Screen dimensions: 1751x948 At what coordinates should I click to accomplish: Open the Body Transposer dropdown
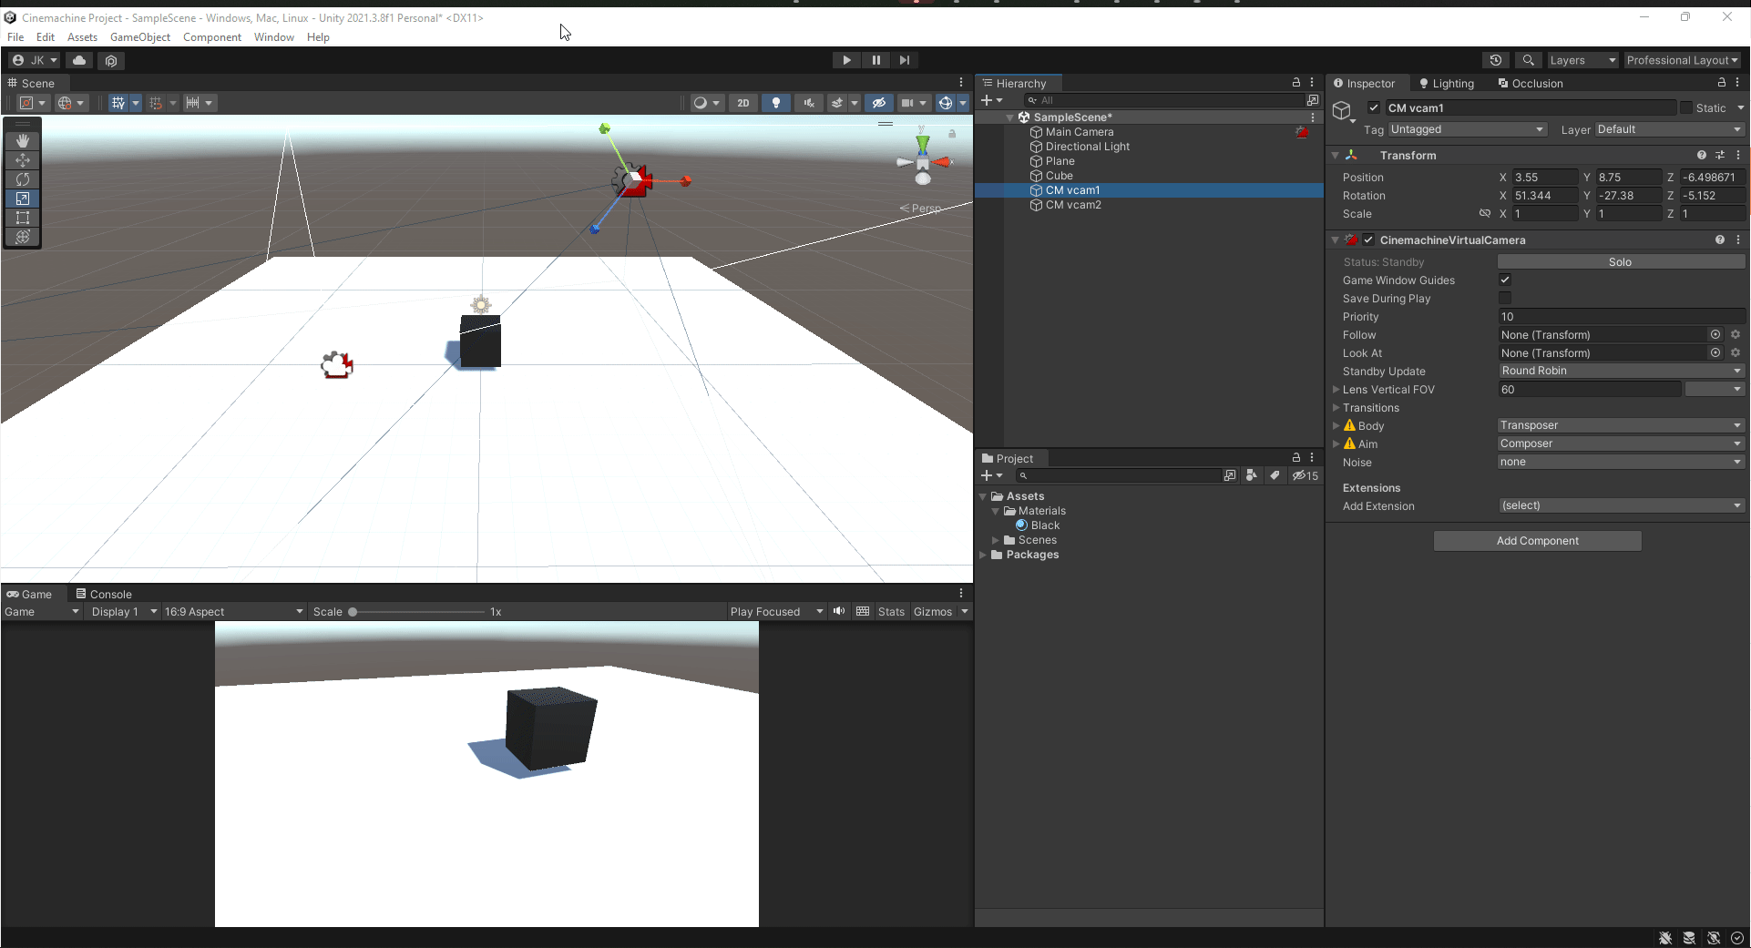click(x=1622, y=425)
